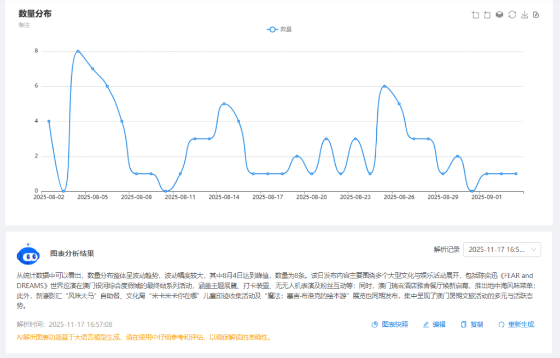Regenerate analysis via 重新生成
This screenshot has width=560, height=358.
(x=516, y=325)
